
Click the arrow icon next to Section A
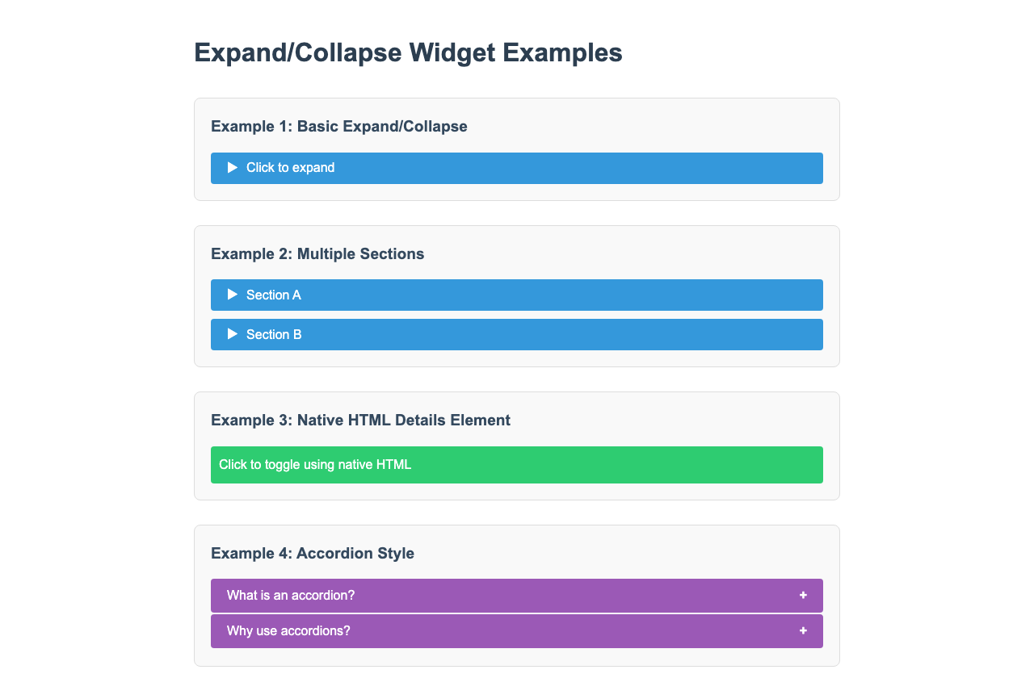pyautogui.click(x=233, y=295)
